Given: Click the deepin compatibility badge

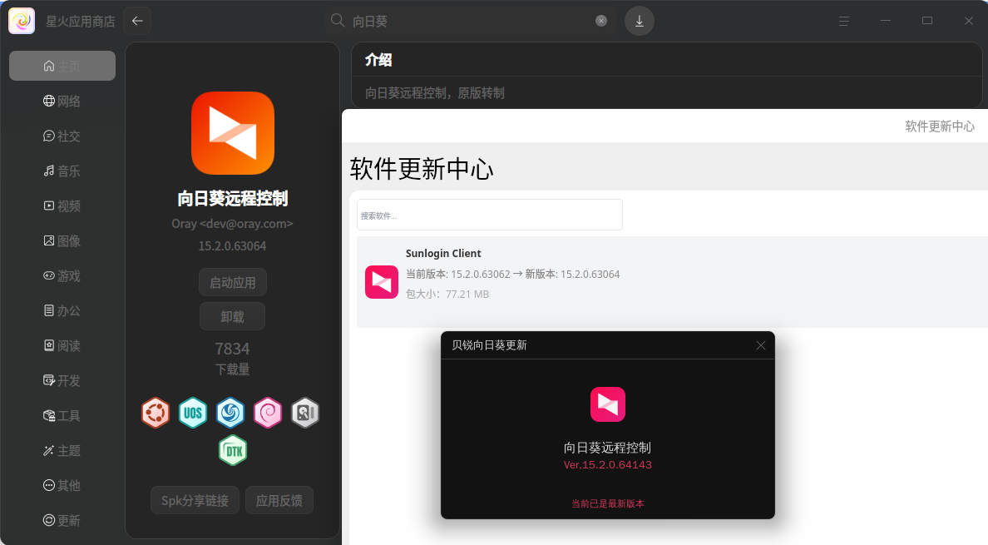Looking at the screenshot, I should click(230, 413).
